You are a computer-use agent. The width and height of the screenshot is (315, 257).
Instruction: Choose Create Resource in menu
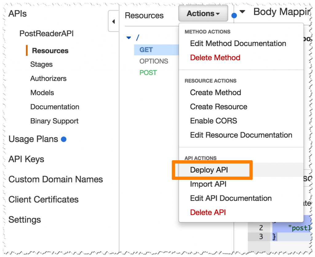click(x=219, y=107)
